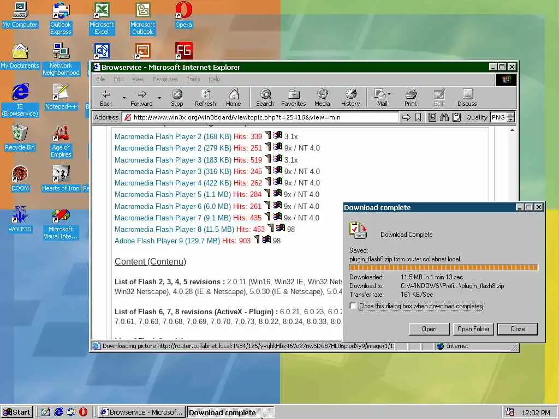Open the Search pane
Screen dimensions: 559x419
pyautogui.click(x=265, y=98)
